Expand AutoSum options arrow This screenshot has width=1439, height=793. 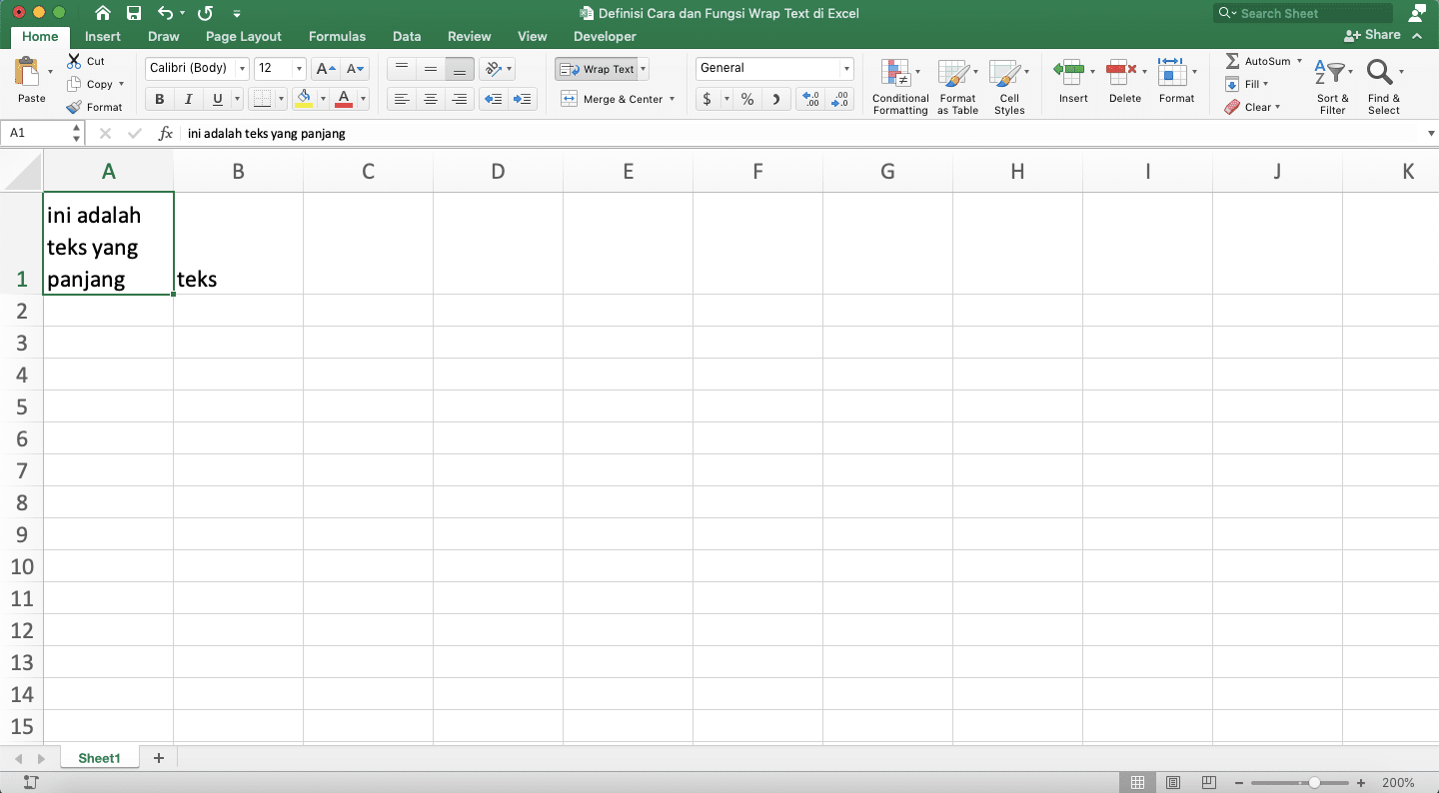[1299, 61]
